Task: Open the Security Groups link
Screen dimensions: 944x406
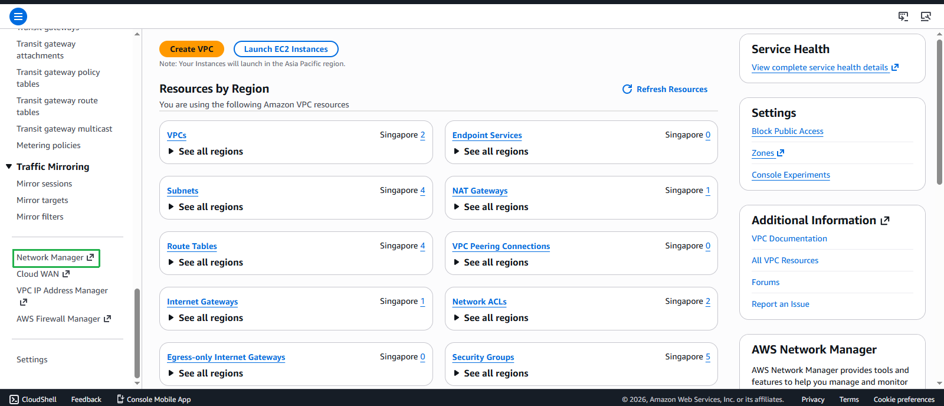Action: pos(483,357)
